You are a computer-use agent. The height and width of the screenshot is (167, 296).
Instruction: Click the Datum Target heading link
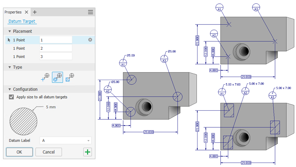(x=22, y=21)
